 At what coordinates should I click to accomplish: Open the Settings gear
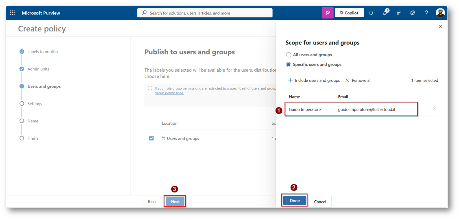[x=413, y=13]
